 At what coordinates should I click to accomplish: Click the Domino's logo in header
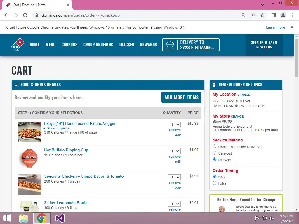pos(18,45)
